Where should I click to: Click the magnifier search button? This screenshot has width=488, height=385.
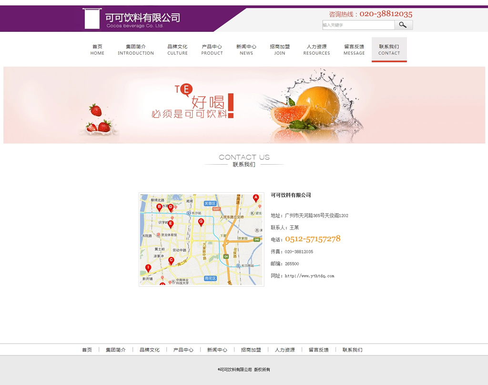[403, 25]
